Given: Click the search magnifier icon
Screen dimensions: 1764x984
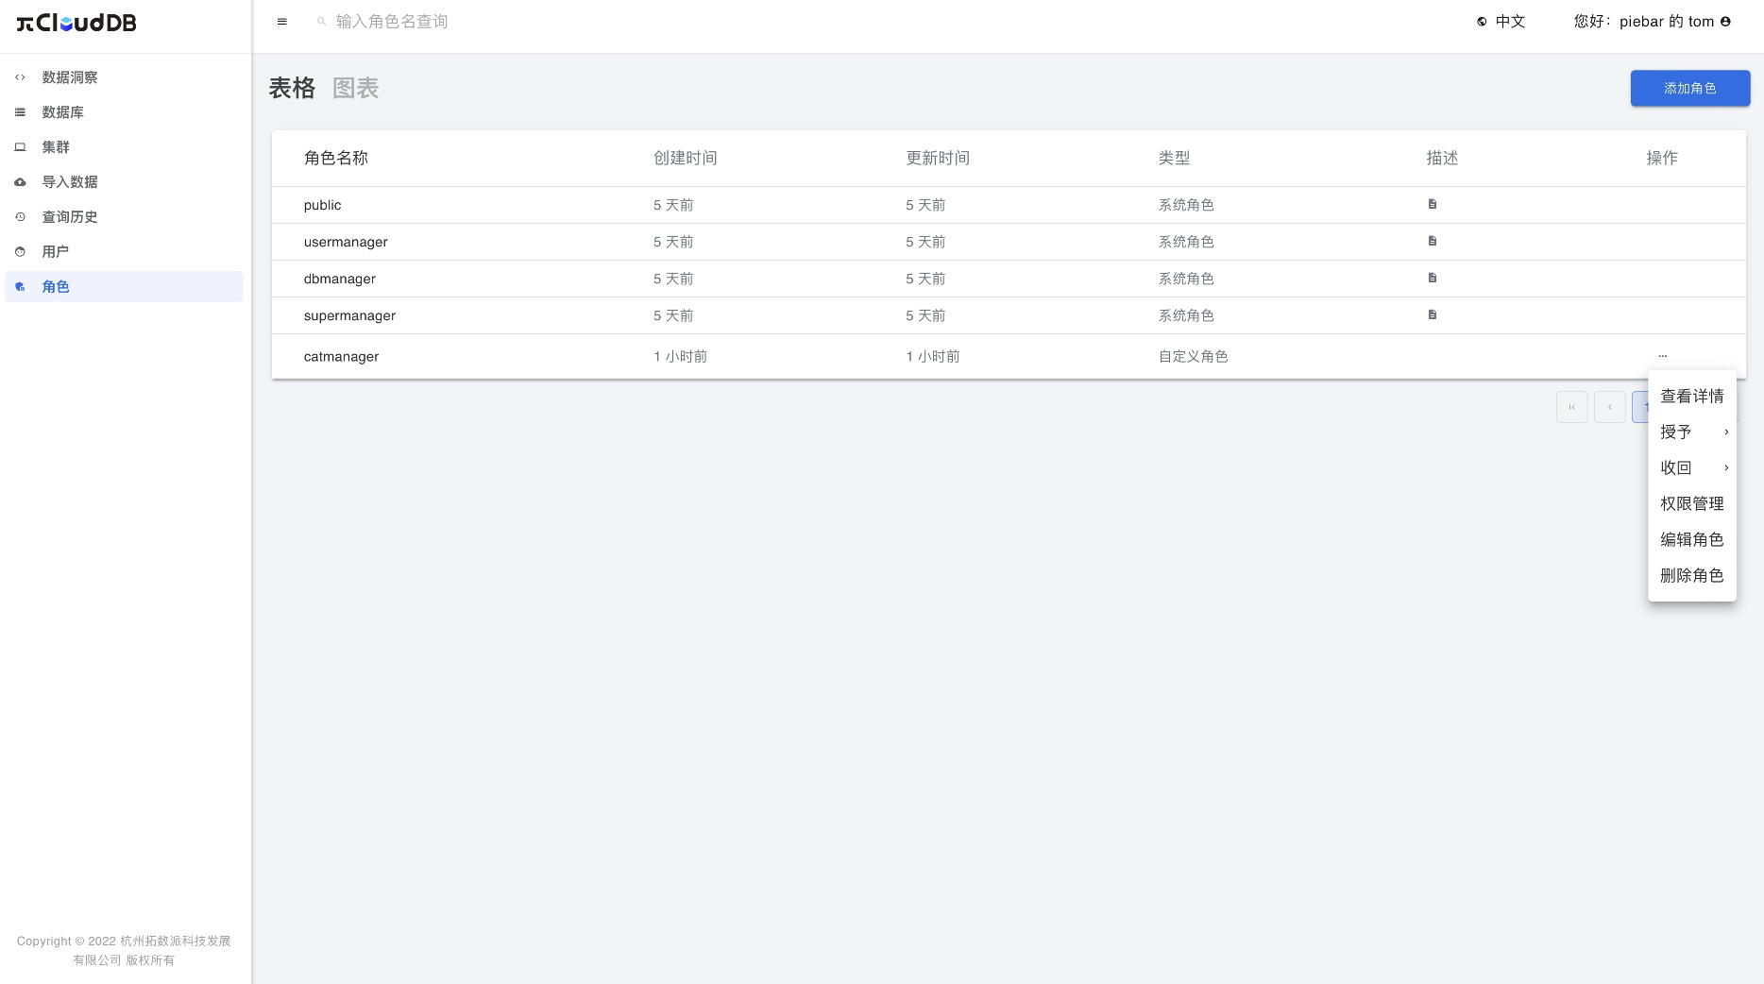Looking at the screenshot, I should [x=321, y=22].
